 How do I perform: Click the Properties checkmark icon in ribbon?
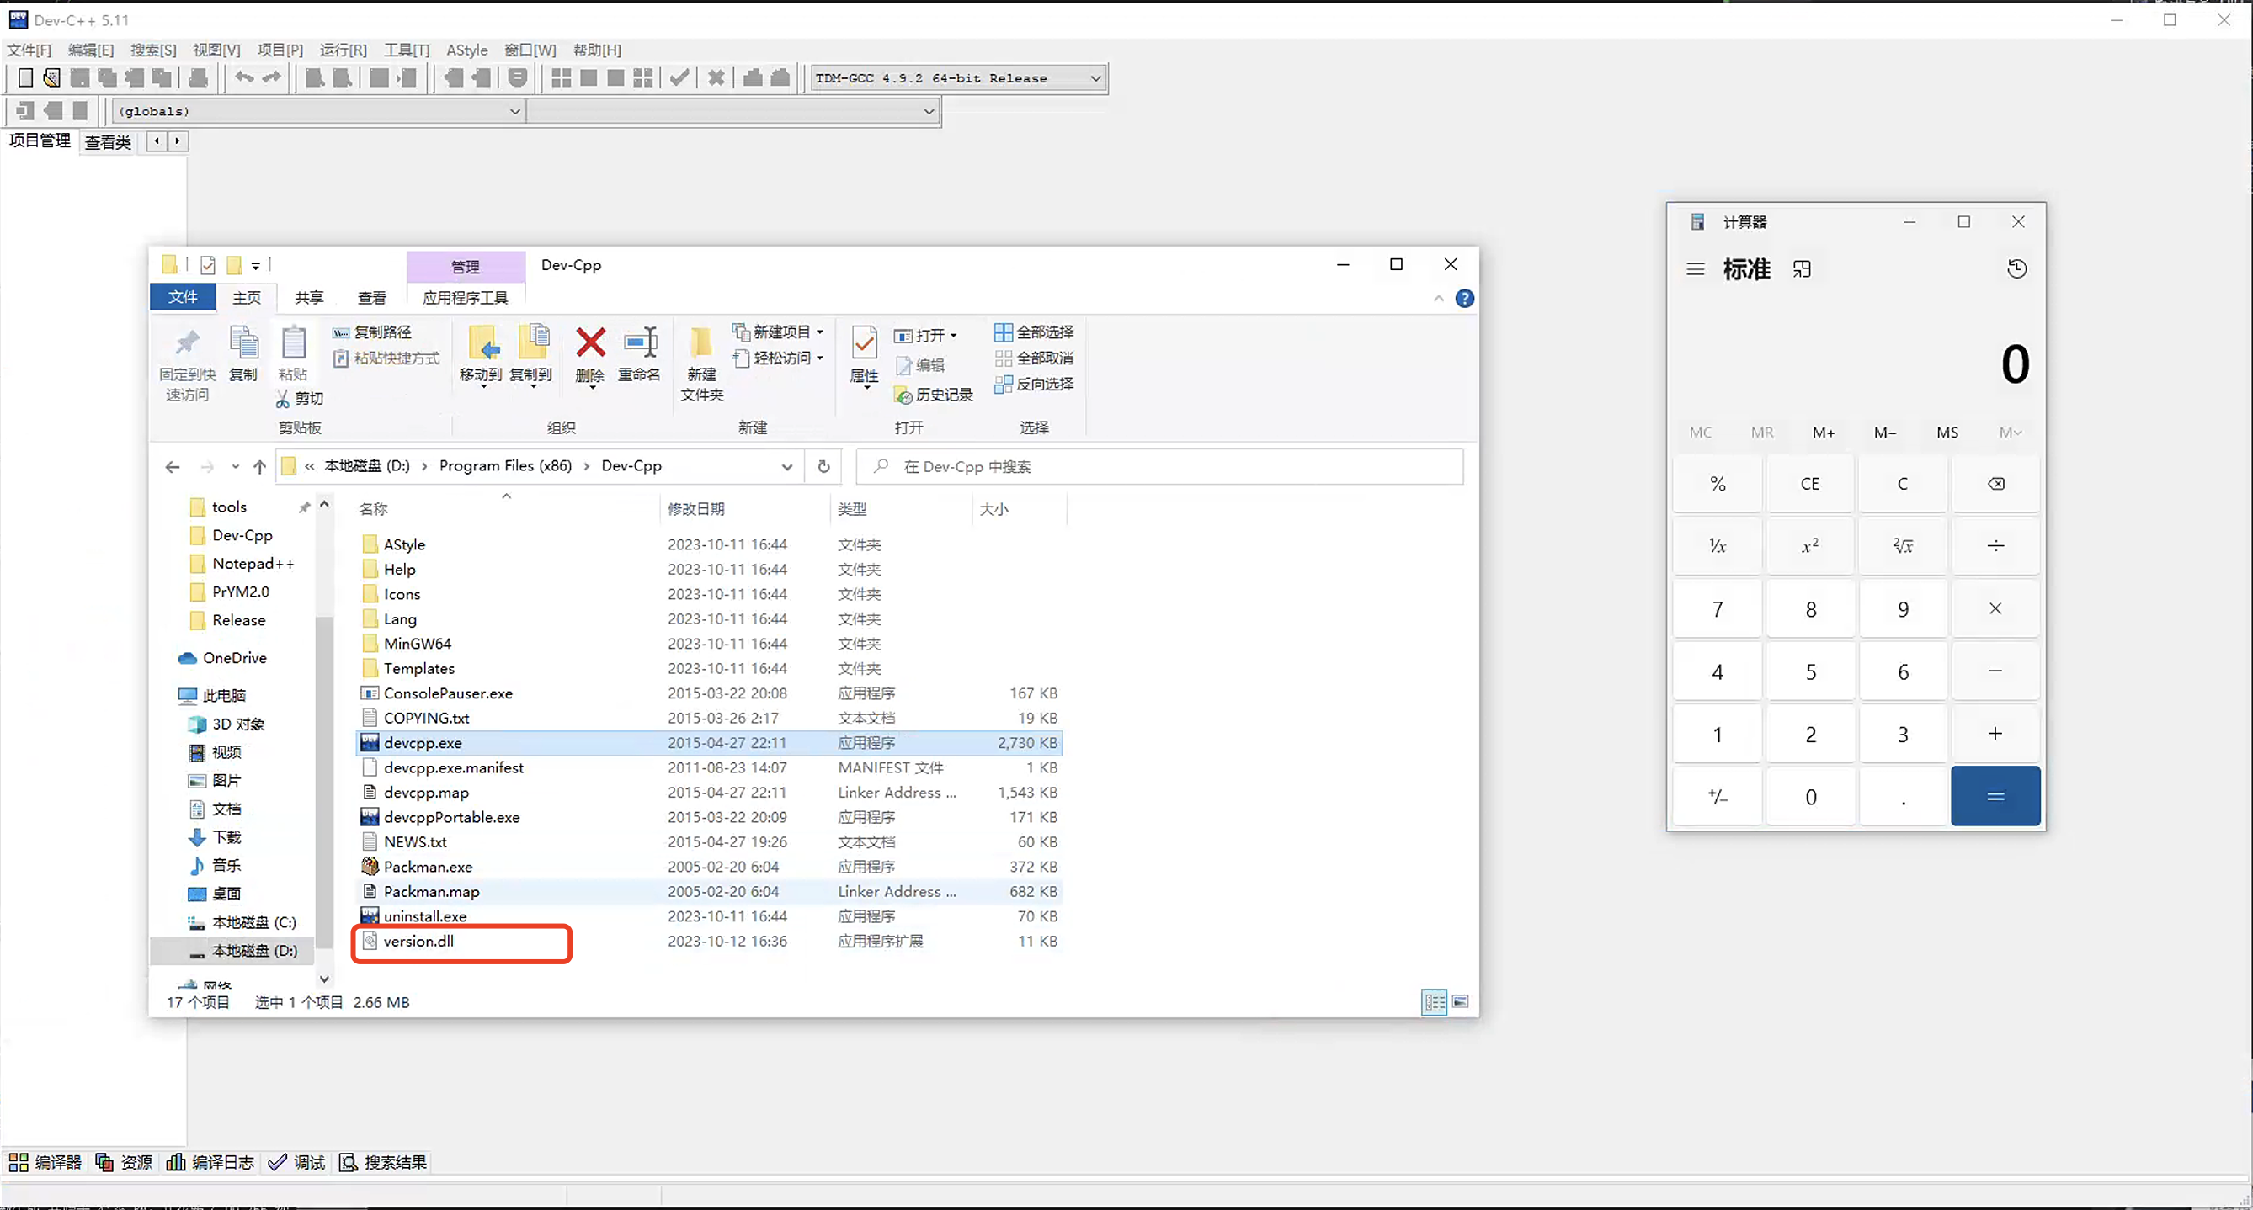864,343
